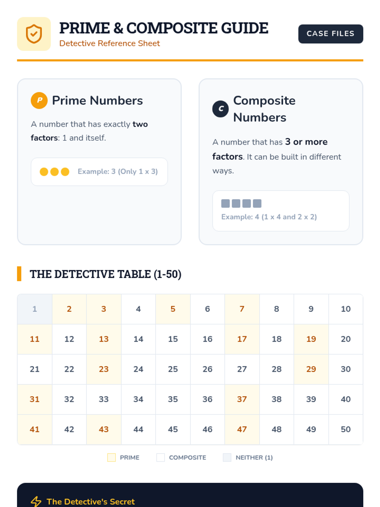The height and width of the screenshot is (507, 380).
Task: Click the Composite Numbers heading
Action: tap(264, 109)
